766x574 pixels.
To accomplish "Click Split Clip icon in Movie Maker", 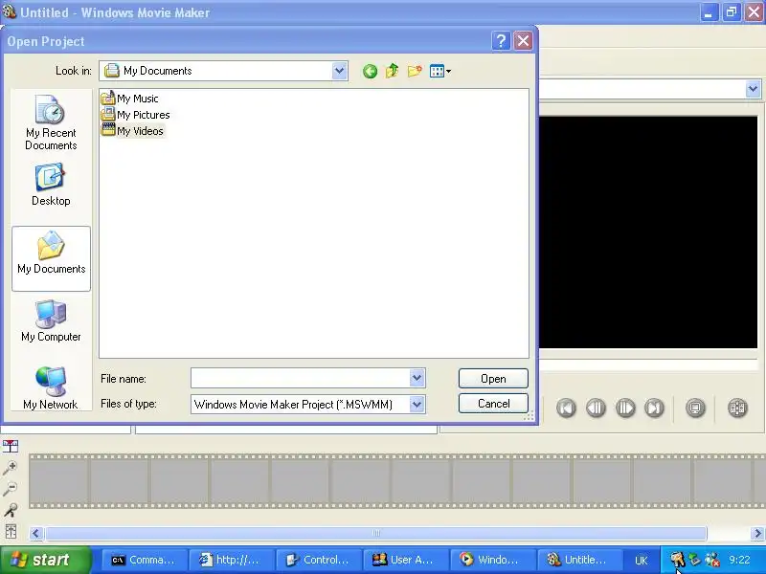I will [x=737, y=408].
